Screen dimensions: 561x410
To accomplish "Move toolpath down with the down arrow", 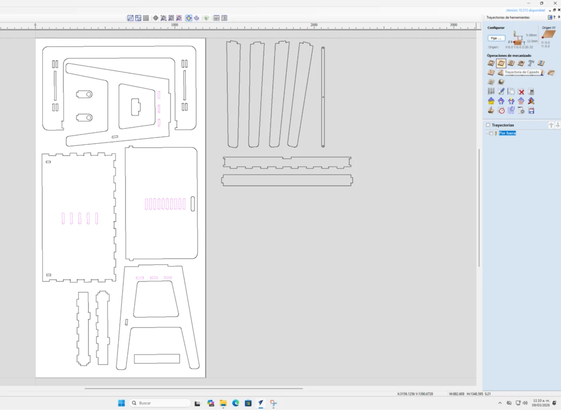I will (557, 125).
